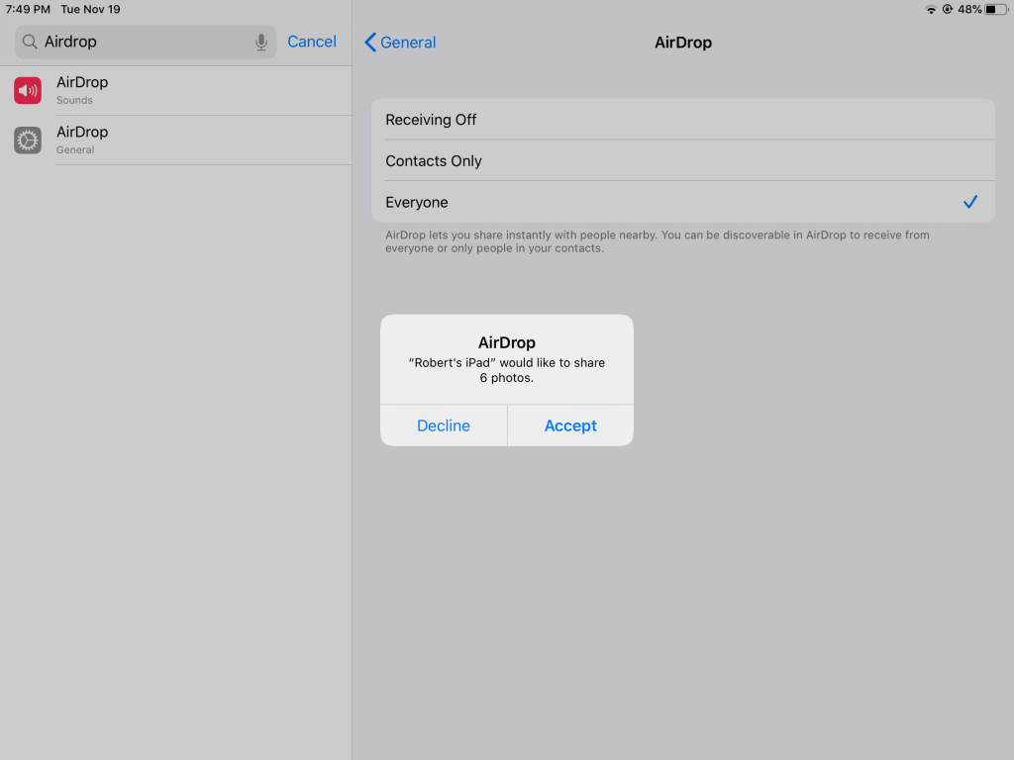Image resolution: width=1014 pixels, height=760 pixels.
Task: Open the AirDrop General result title
Action: (82, 132)
